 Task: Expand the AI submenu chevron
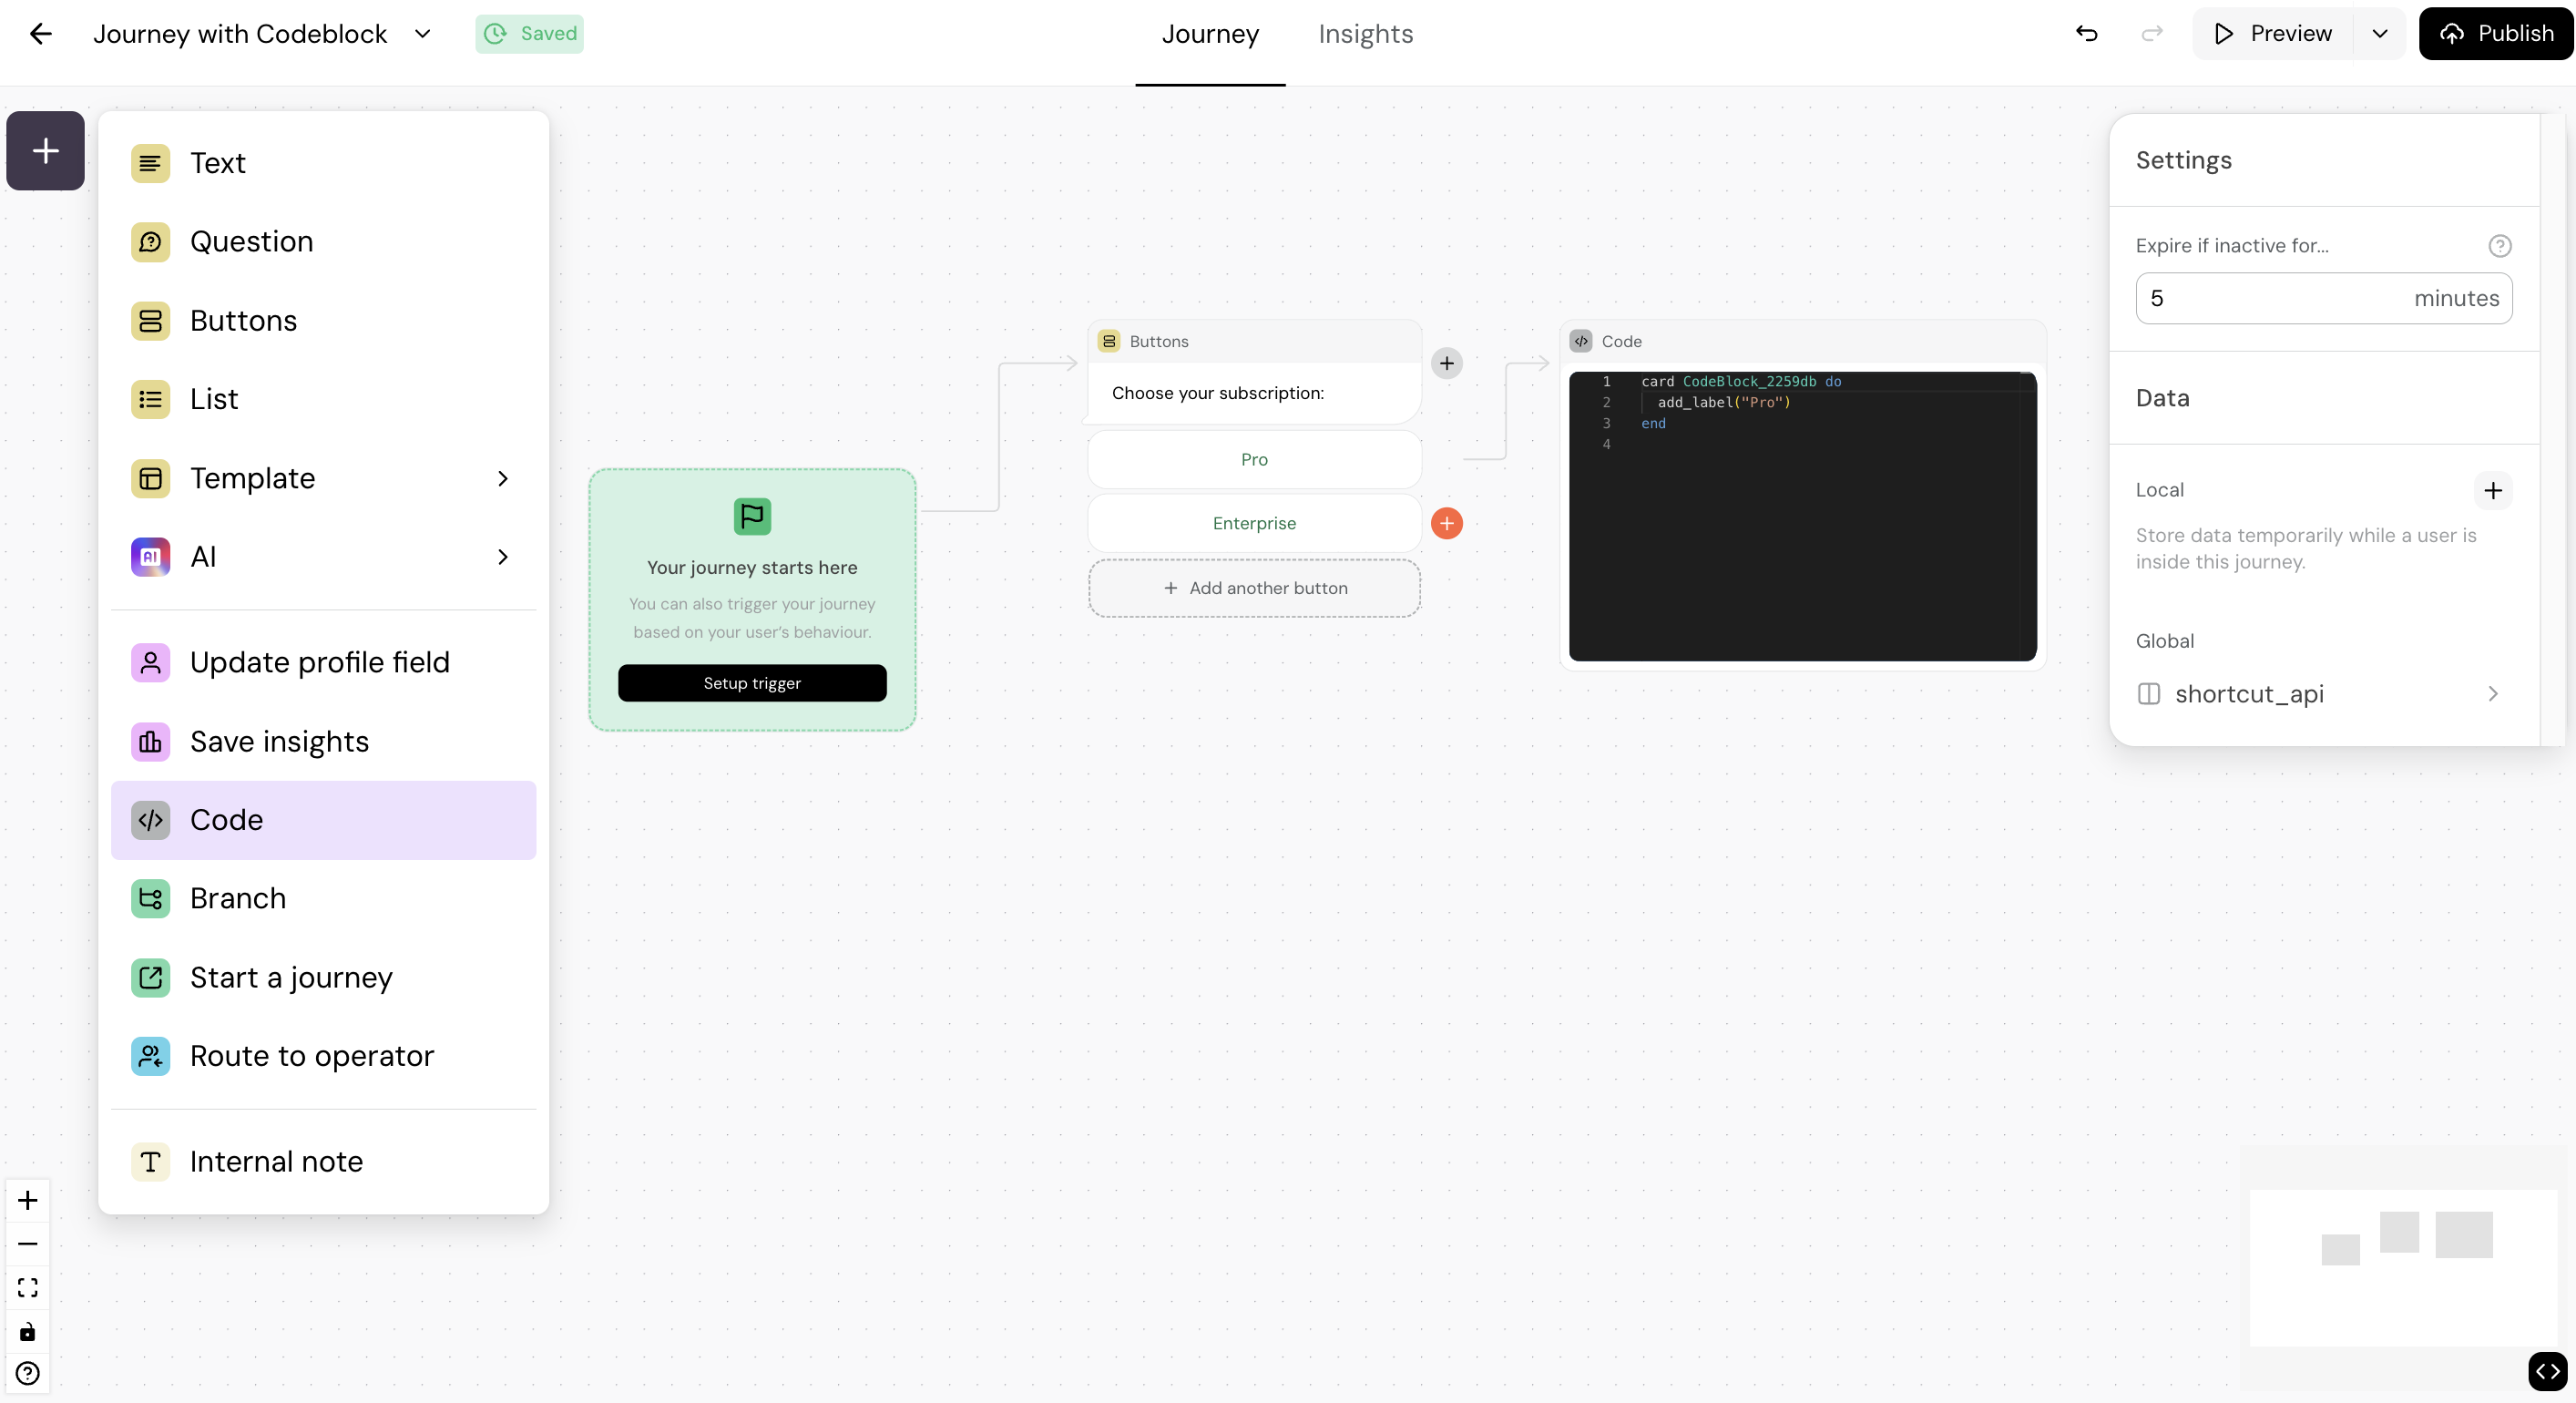click(x=503, y=557)
